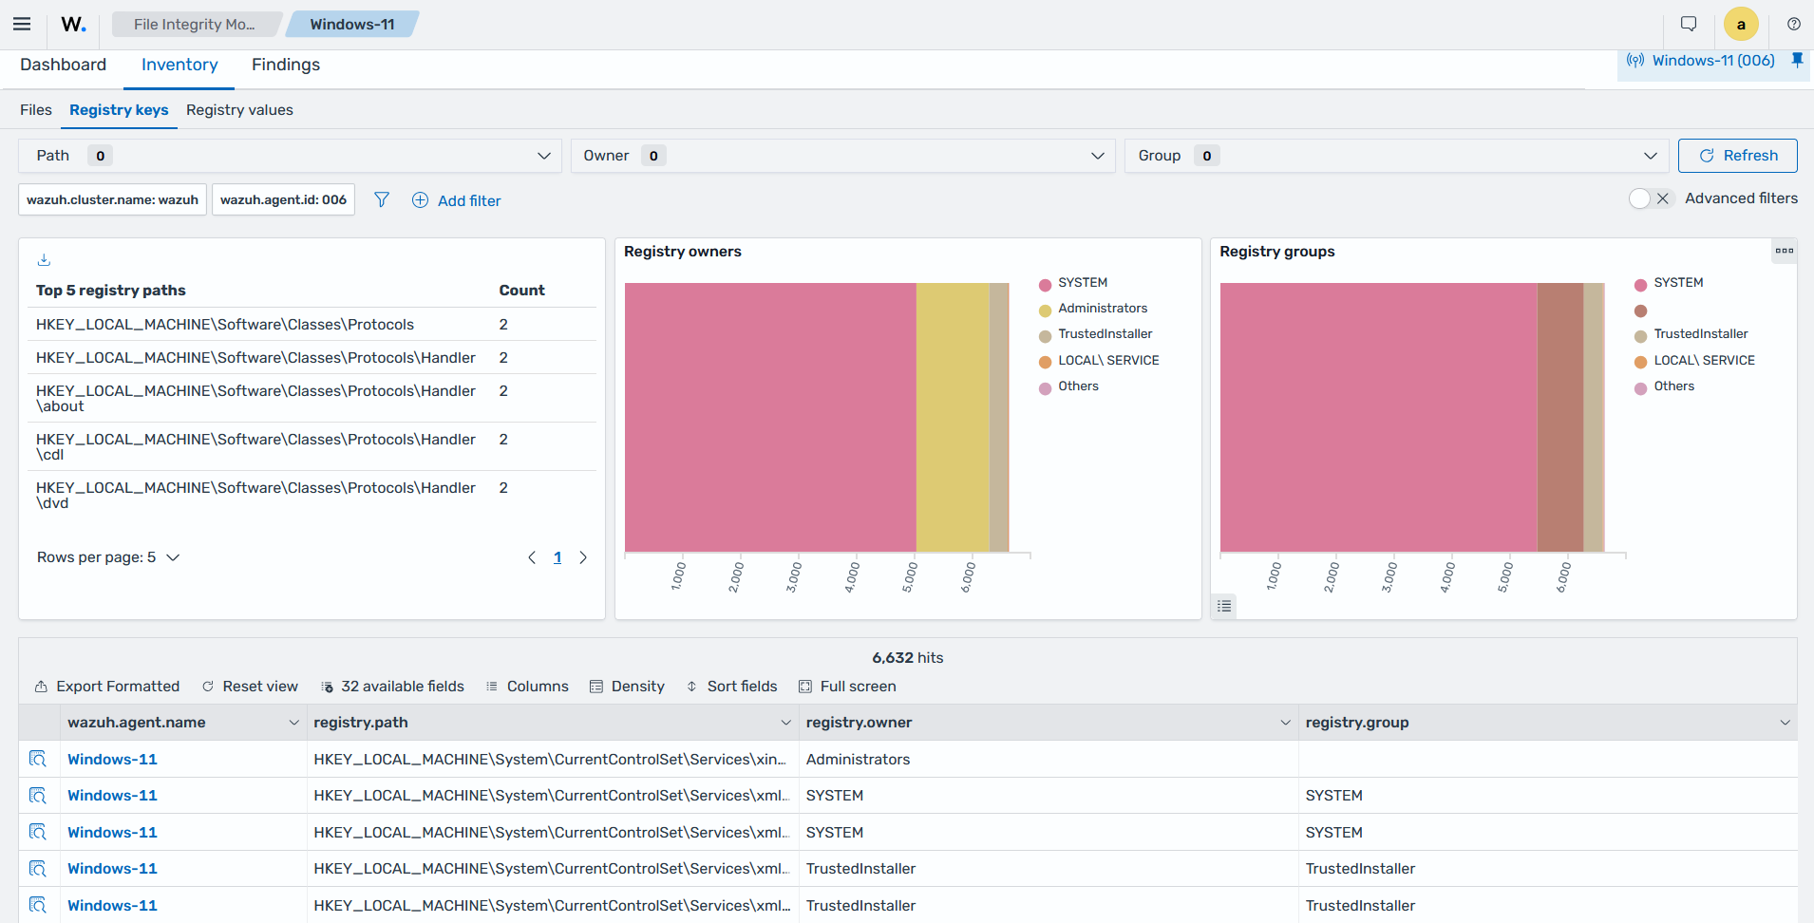Open Full screen view of the table
1814x923 pixels.
pyautogui.click(x=847, y=687)
